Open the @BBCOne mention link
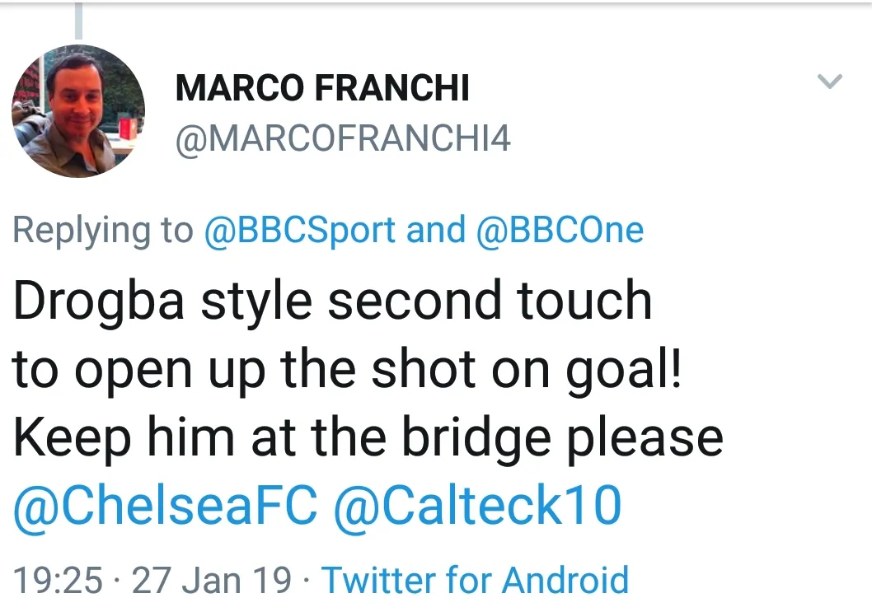872x612 pixels. pyautogui.click(x=560, y=230)
